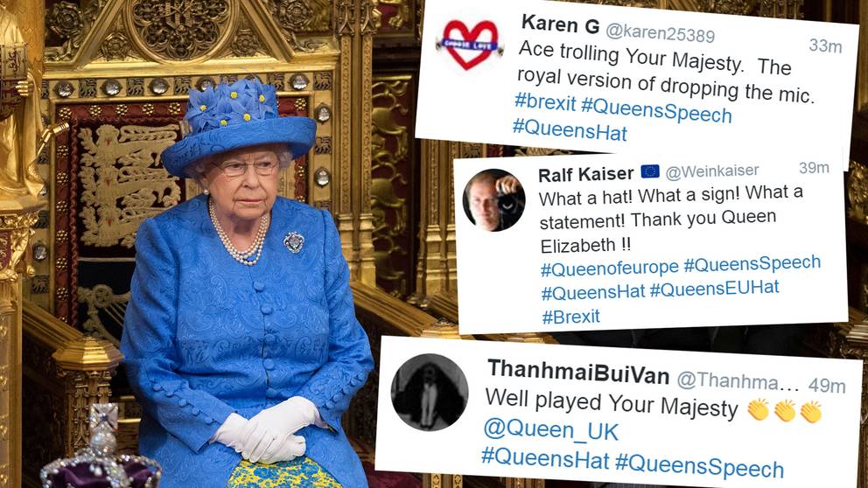
Task: Click the Queen's blue flowered hat
Action: [239, 126]
